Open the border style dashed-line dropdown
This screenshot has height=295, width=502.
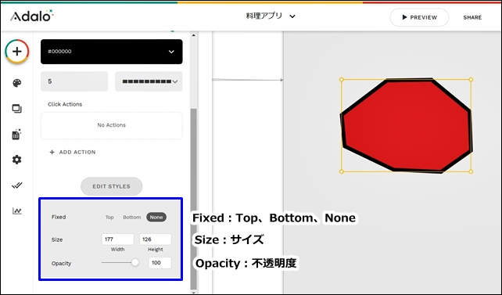(x=149, y=81)
